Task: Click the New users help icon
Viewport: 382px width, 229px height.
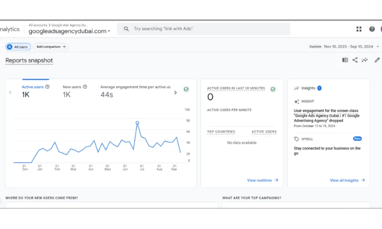Action: click(85, 87)
